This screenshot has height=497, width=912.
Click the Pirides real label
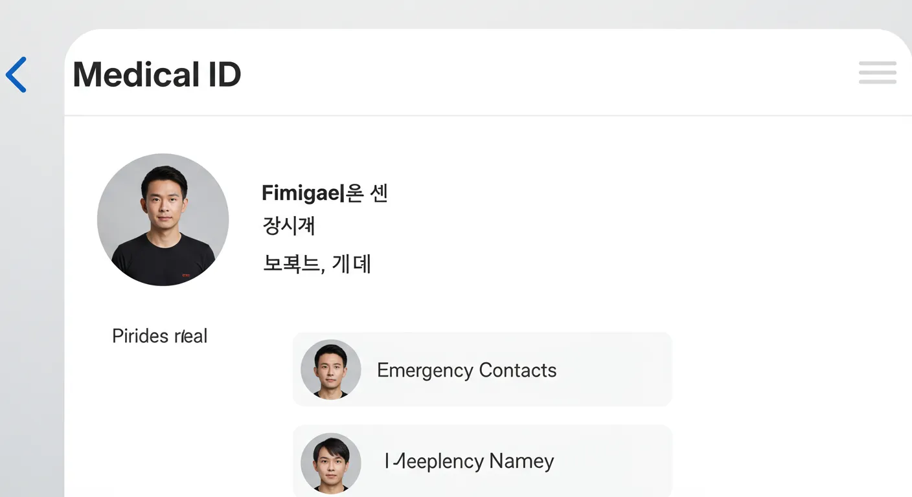(x=159, y=336)
